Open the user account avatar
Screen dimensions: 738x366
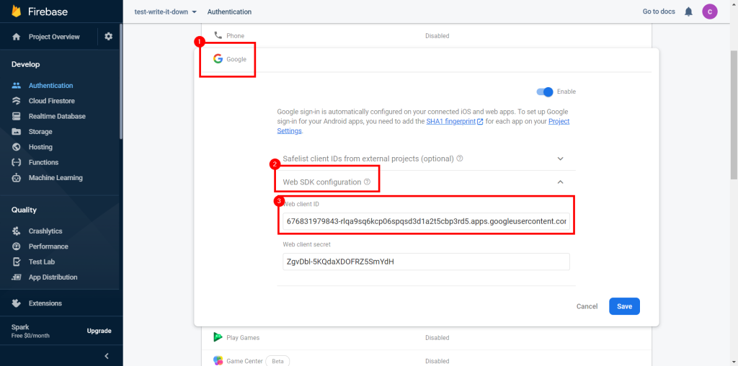[x=710, y=12]
